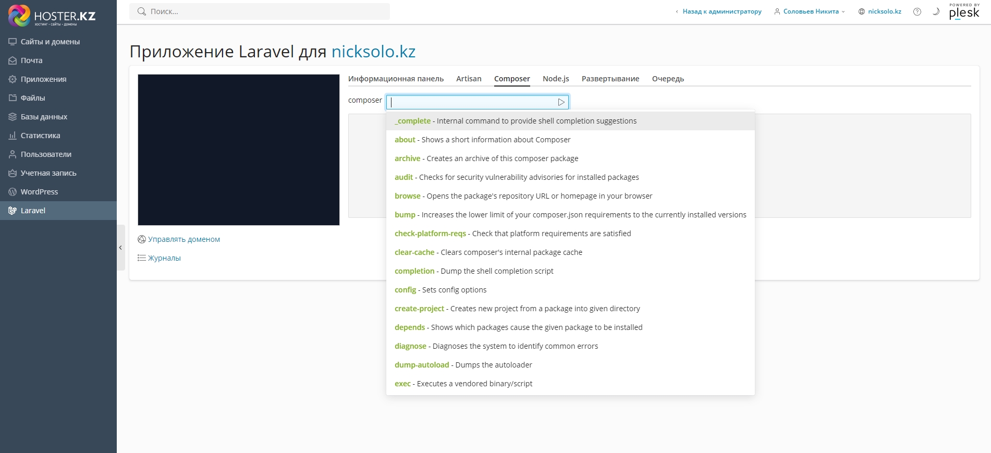Run composer command with play icon
This screenshot has width=991, height=453.
tap(561, 102)
